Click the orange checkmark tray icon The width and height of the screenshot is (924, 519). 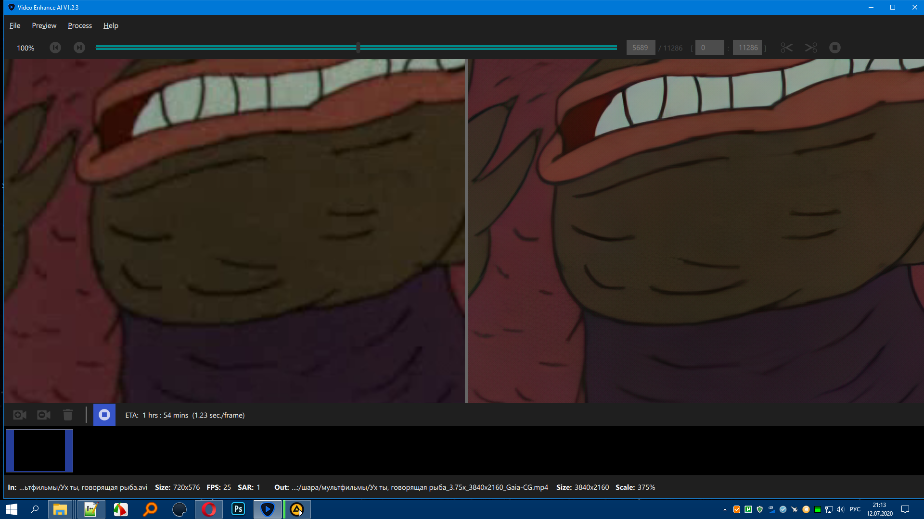tap(737, 509)
